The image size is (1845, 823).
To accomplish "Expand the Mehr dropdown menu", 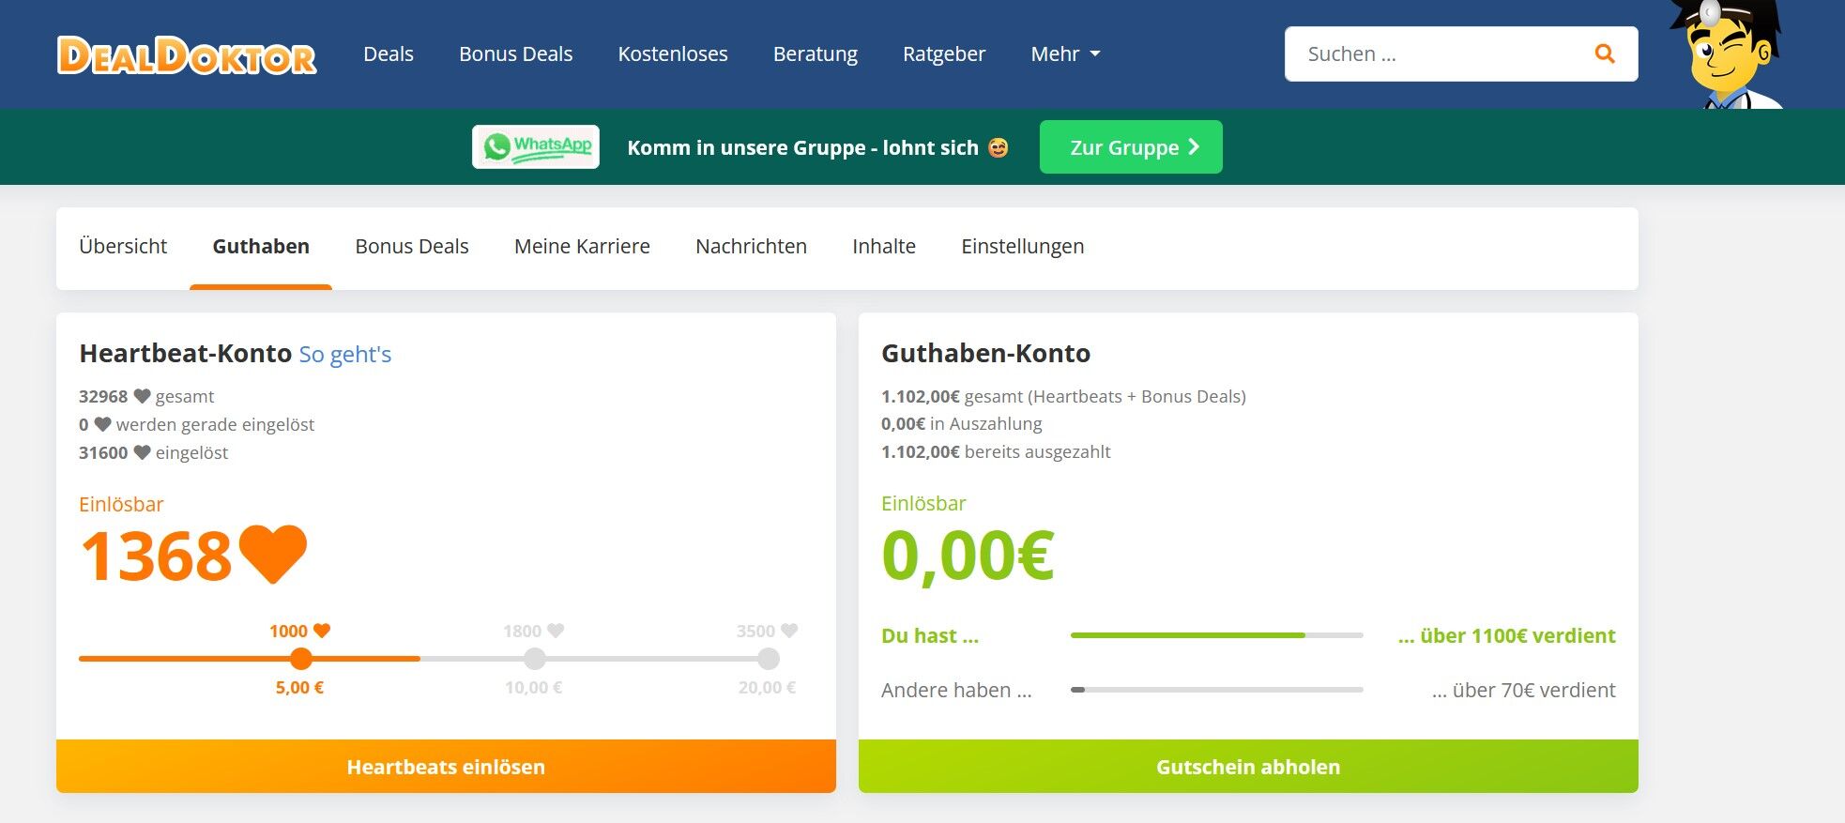I will coord(1065,54).
